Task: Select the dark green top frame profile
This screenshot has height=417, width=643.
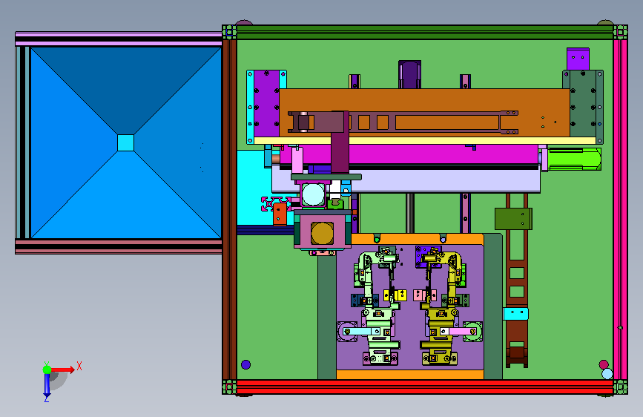Action: pos(425,32)
